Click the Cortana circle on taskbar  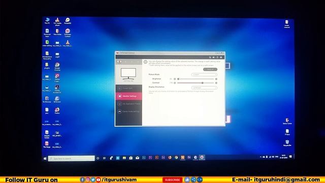(x=98, y=158)
